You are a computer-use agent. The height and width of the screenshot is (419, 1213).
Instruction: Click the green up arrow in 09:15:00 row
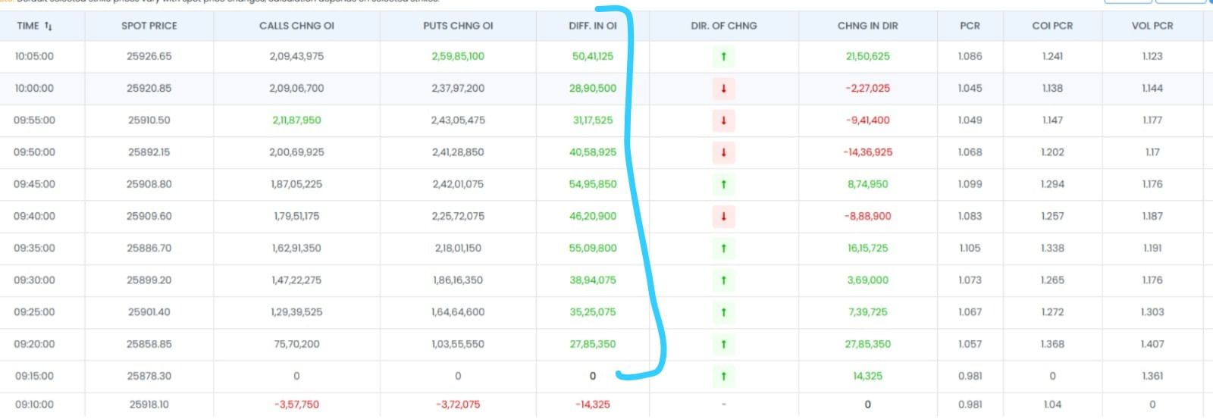(x=723, y=376)
